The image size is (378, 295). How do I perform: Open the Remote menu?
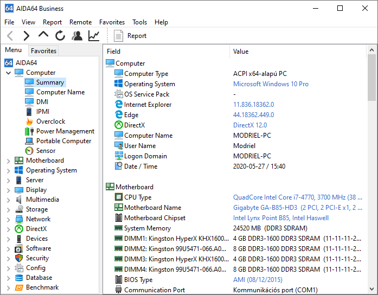(x=80, y=22)
